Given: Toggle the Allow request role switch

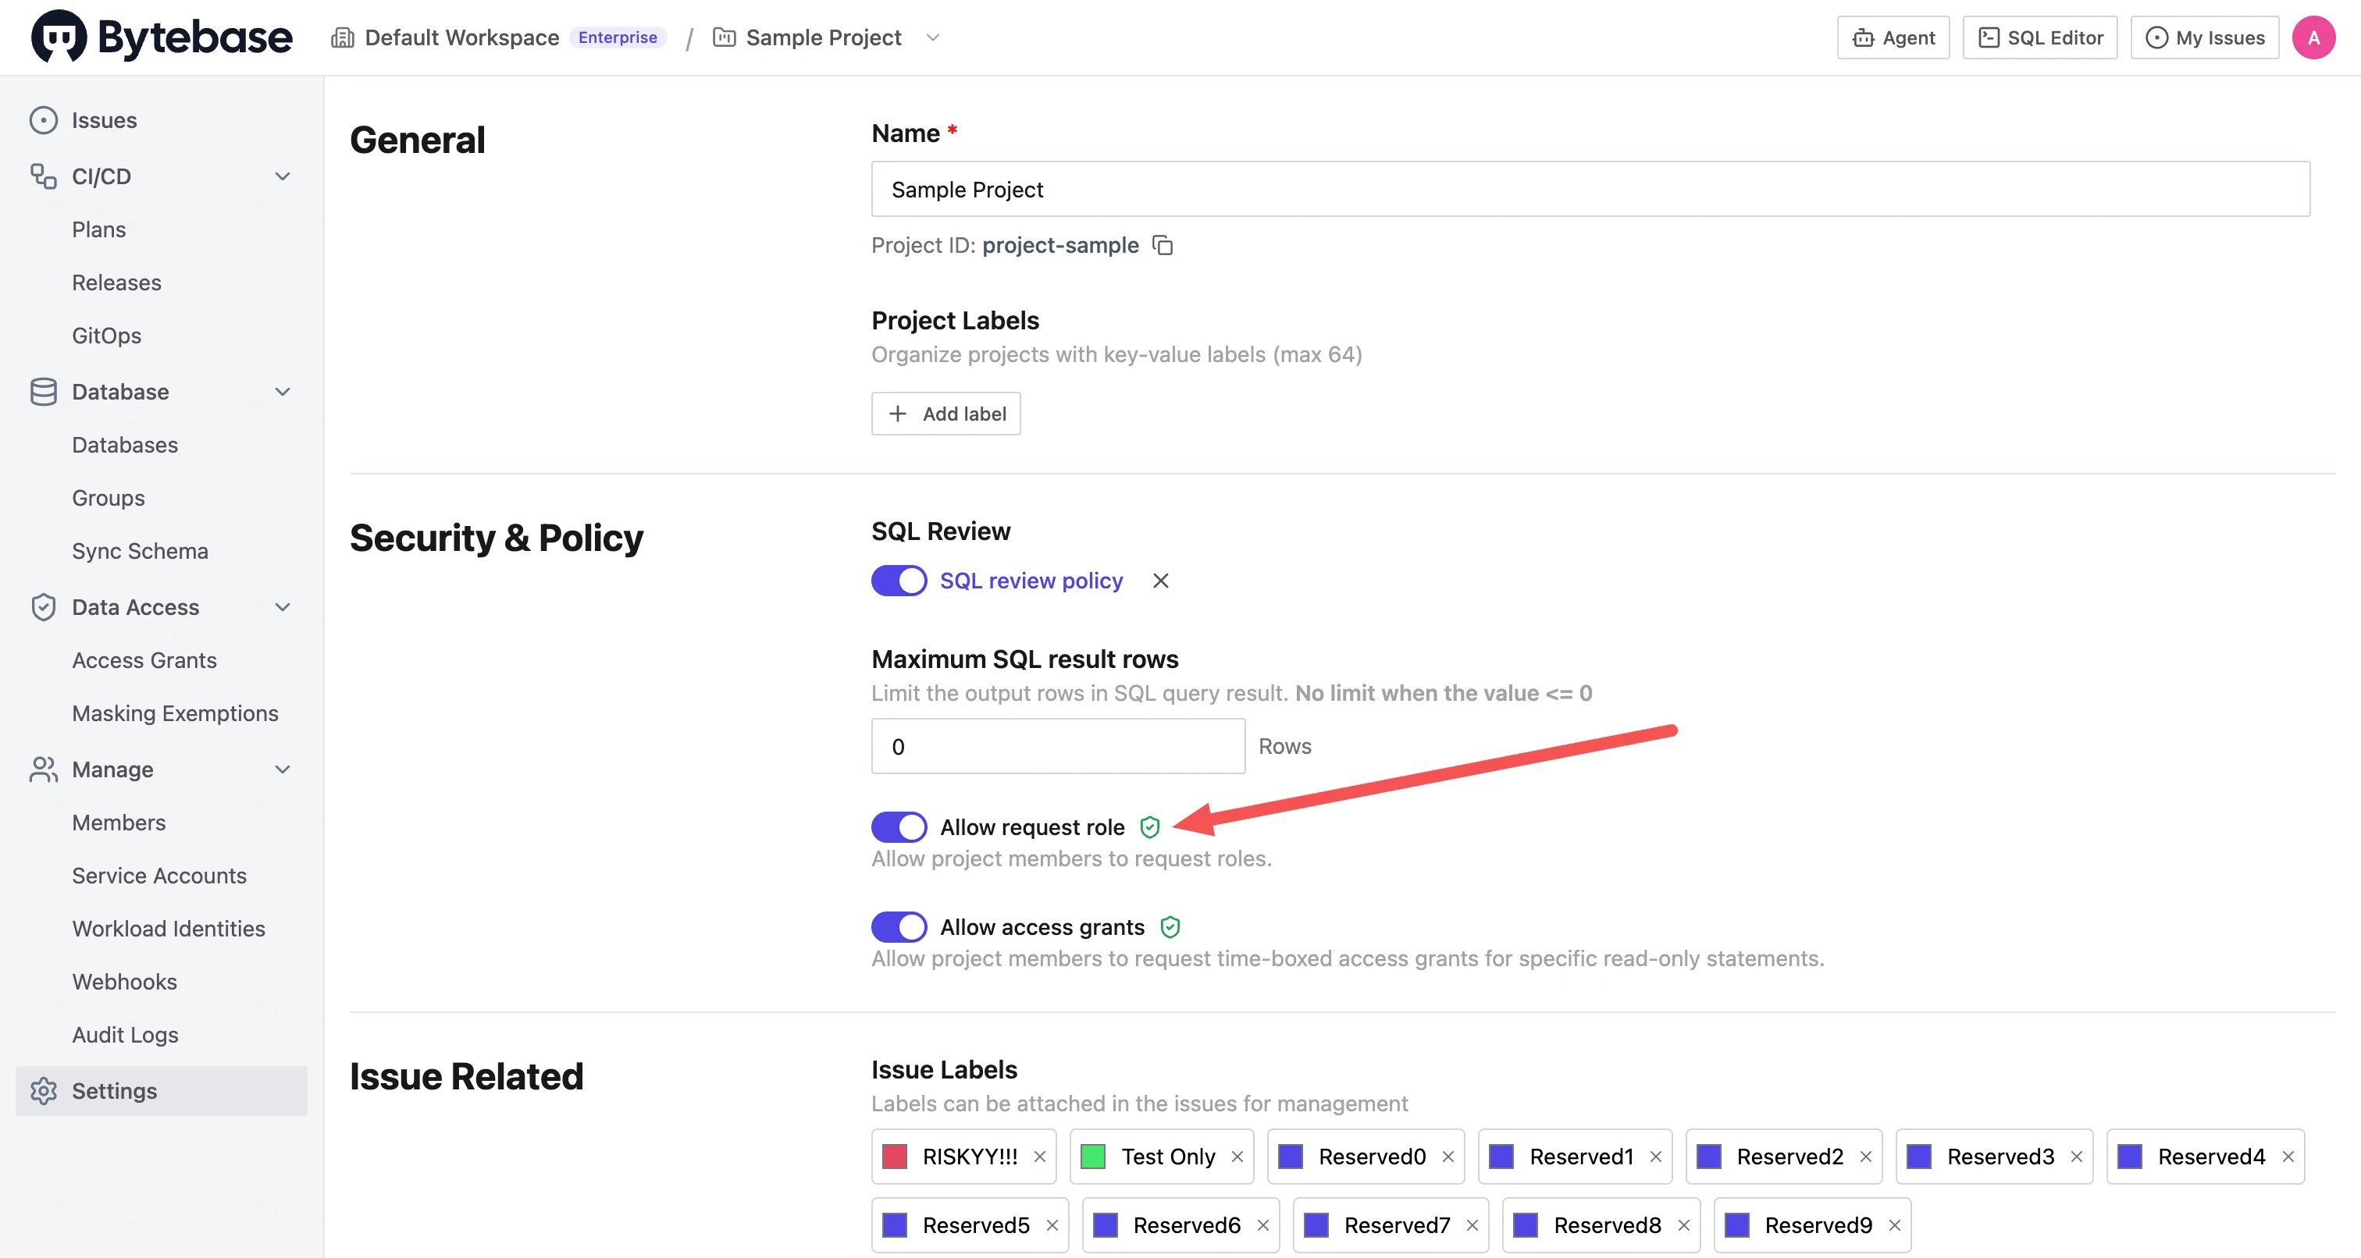Looking at the screenshot, I should [899, 827].
